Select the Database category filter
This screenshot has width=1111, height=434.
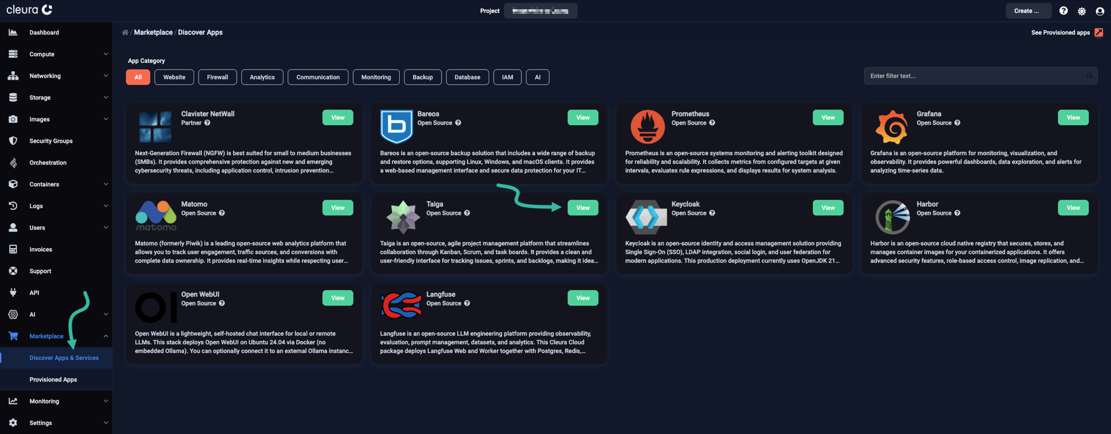click(x=467, y=77)
